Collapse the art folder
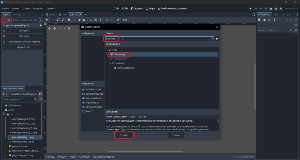Screen dimensions: 300x160 click(5, 115)
